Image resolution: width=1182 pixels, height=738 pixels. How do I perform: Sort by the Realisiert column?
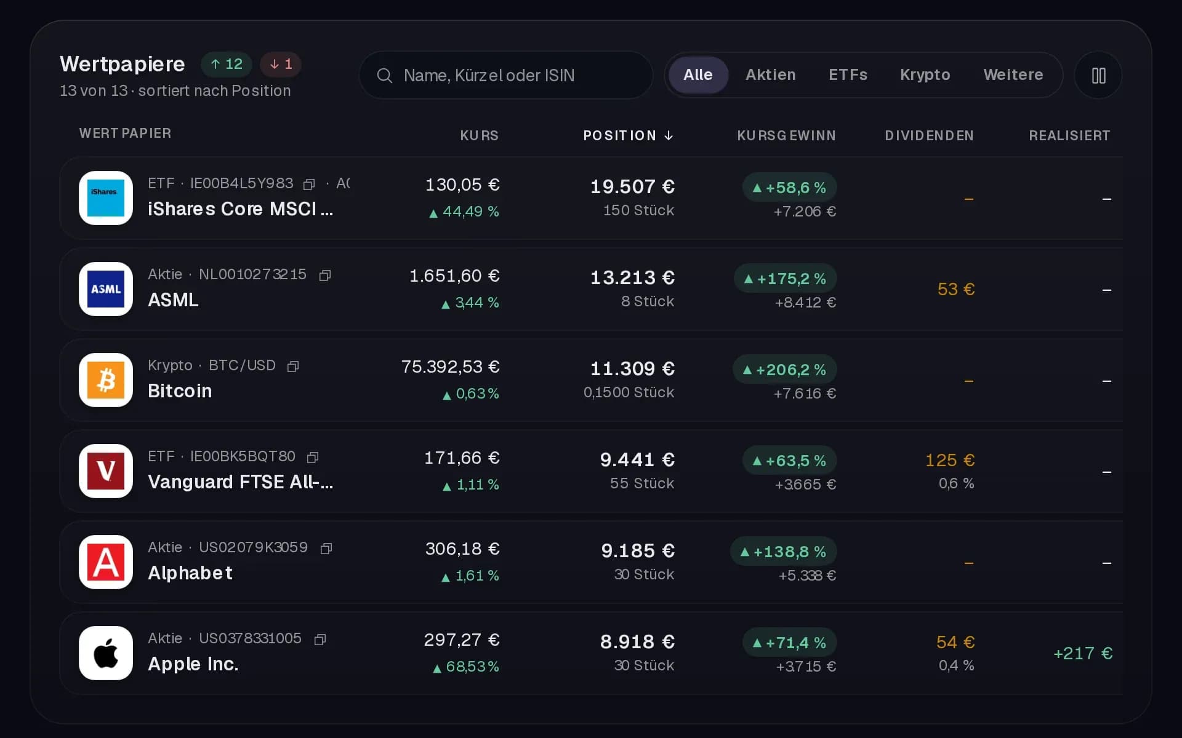click(x=1069, y=135)
